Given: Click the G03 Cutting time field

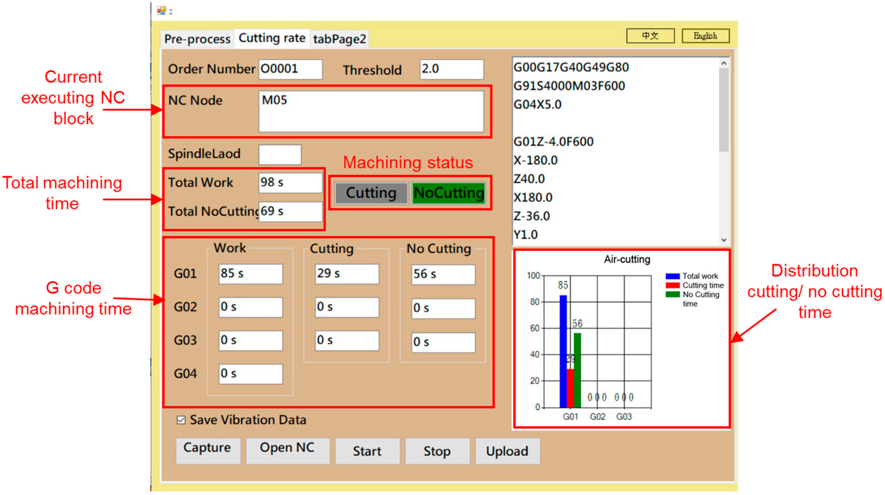Looking at the screenshot, I should click(347, 340).
